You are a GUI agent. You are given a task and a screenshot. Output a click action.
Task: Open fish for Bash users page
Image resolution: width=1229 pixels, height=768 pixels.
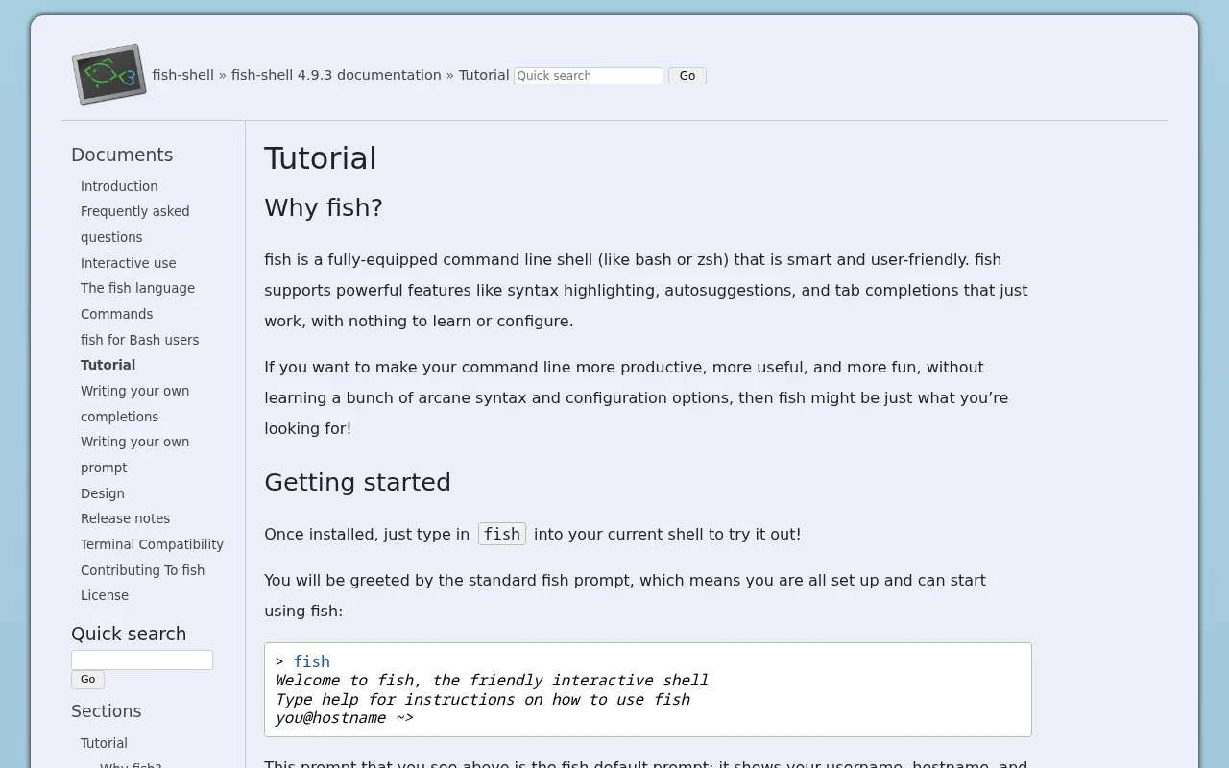tap(140, 340)
